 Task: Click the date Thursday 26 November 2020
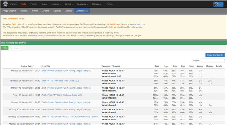click(x=21, y=117)
